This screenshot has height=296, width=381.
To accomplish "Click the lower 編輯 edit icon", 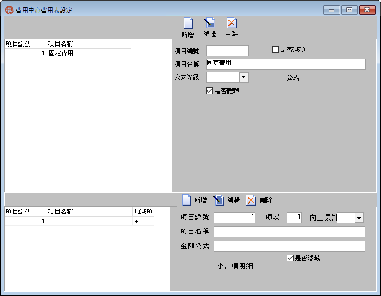I will [x=218, y=200].
